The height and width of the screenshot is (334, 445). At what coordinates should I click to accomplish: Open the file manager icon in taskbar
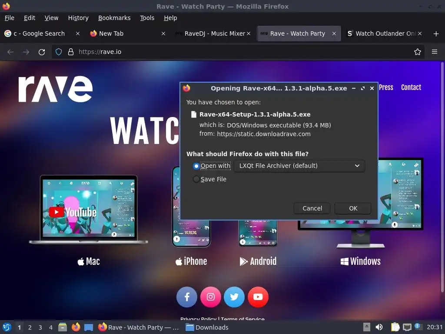click(63, 327)
